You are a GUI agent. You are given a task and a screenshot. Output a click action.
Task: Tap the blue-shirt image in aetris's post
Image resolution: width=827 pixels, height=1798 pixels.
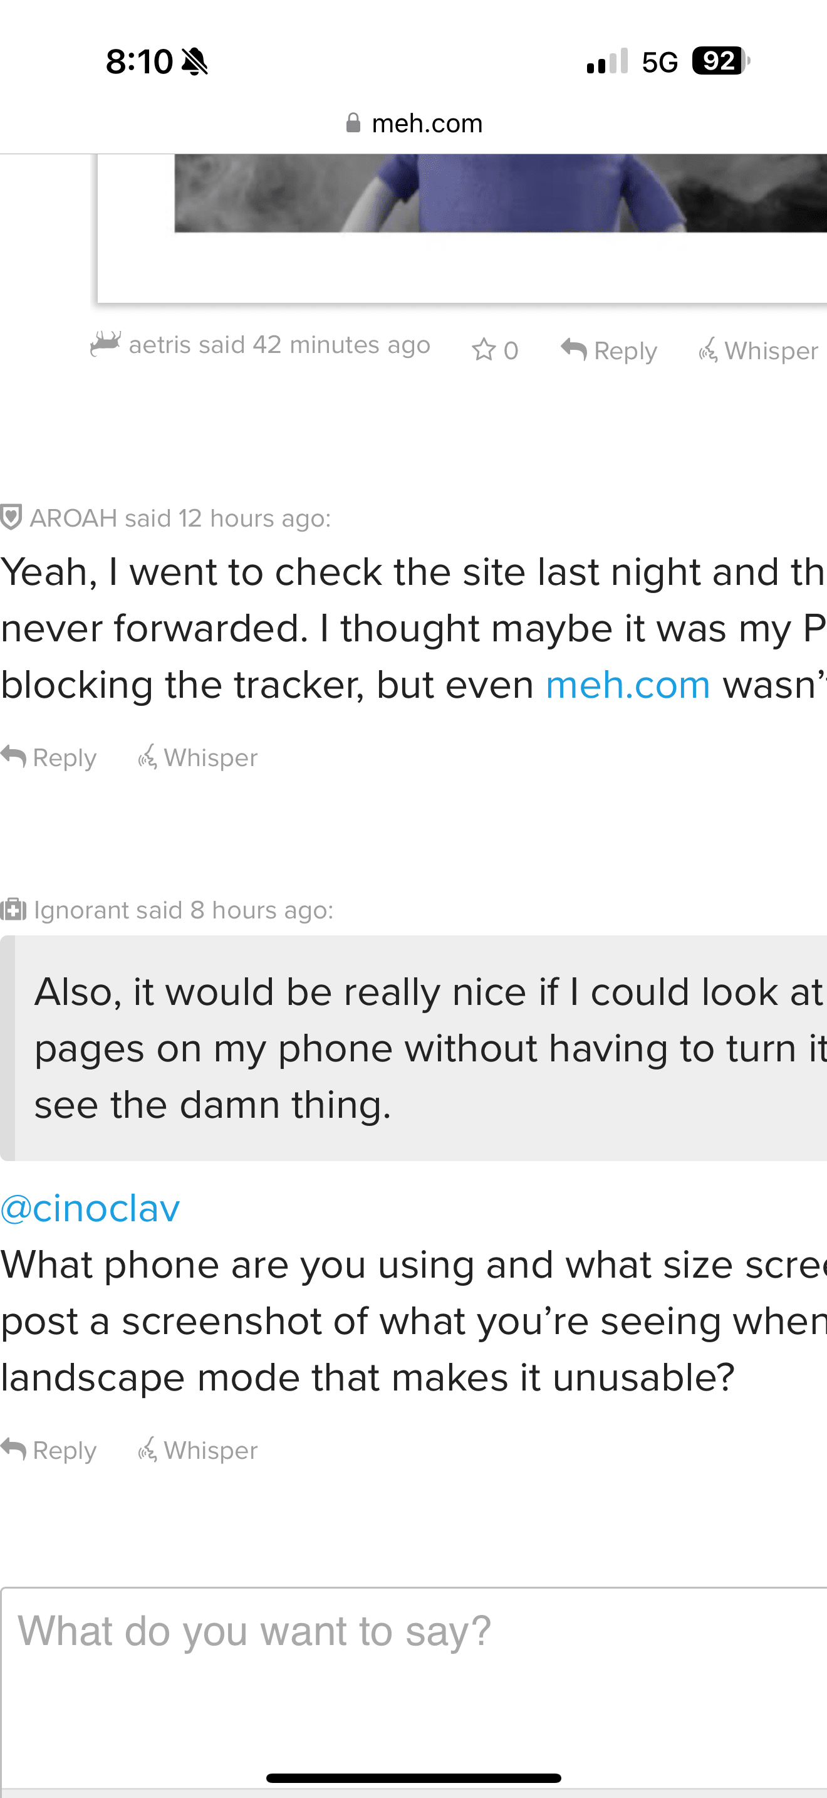tap(499, 192)
